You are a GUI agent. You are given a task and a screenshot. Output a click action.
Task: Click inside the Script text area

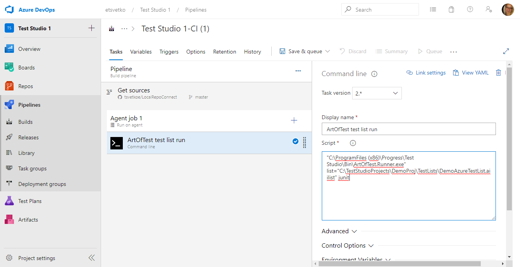coord(409,186)
